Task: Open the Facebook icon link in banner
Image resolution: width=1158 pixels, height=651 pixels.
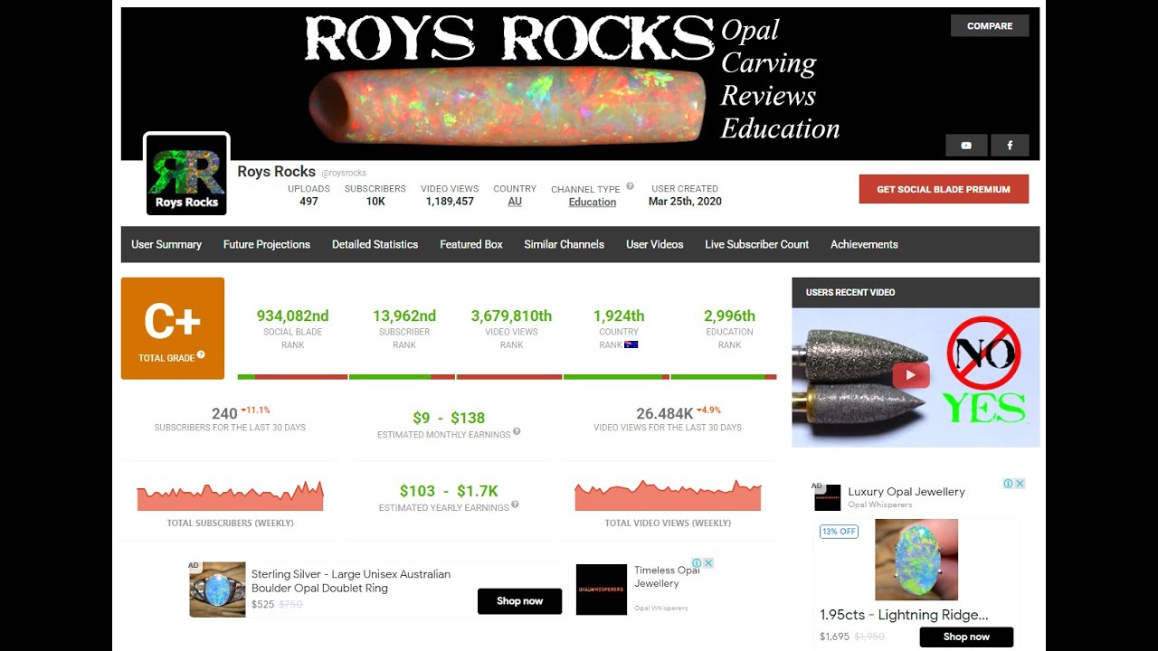Action: [x=1010, y=145]
